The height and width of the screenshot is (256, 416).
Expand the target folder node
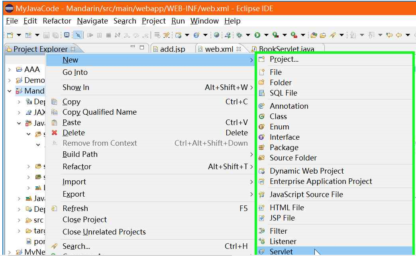click(19, 231)
